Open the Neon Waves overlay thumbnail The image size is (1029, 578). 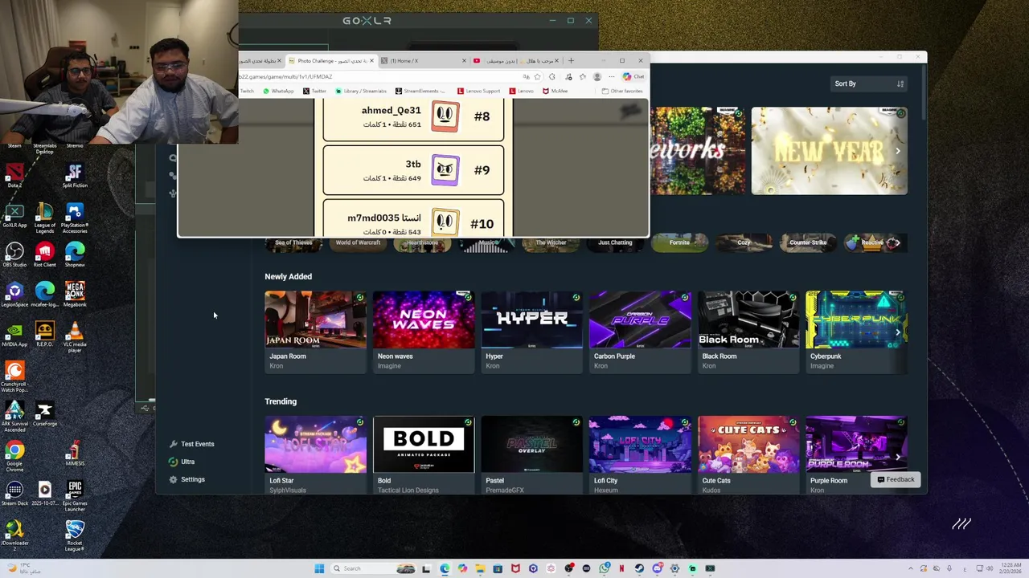point(424,320)
